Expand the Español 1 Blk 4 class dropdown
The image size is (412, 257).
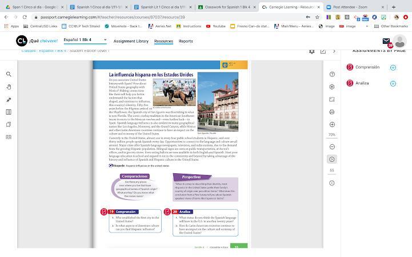click(x=85, y=40)
